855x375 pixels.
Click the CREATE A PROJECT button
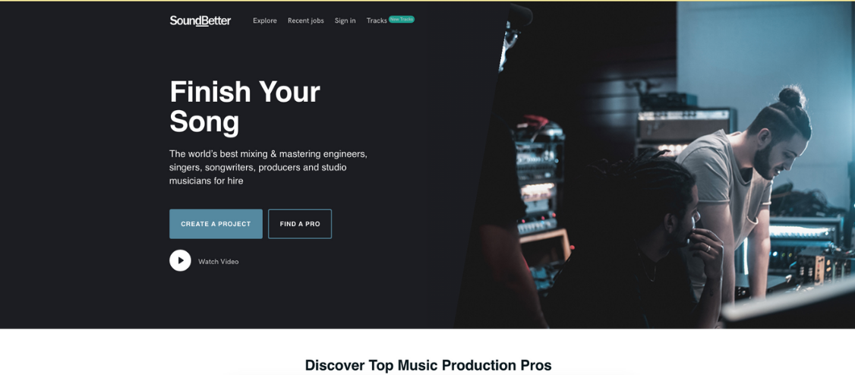216,224
